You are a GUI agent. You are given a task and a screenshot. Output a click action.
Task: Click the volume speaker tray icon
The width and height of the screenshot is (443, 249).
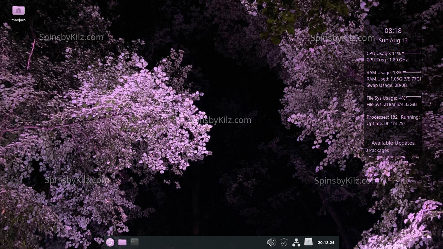pos(271,242)
